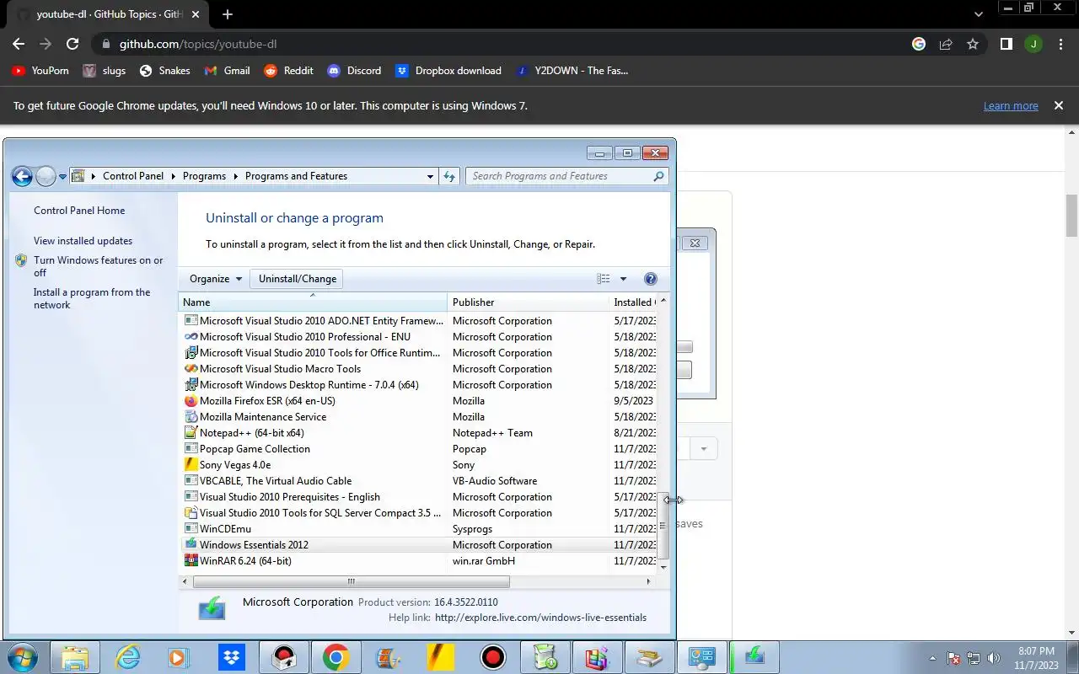Click the network tray icon
Image resolution: width=1079 pixels, height=674 pixels.
pyautogui.click(x=974, y=658)
